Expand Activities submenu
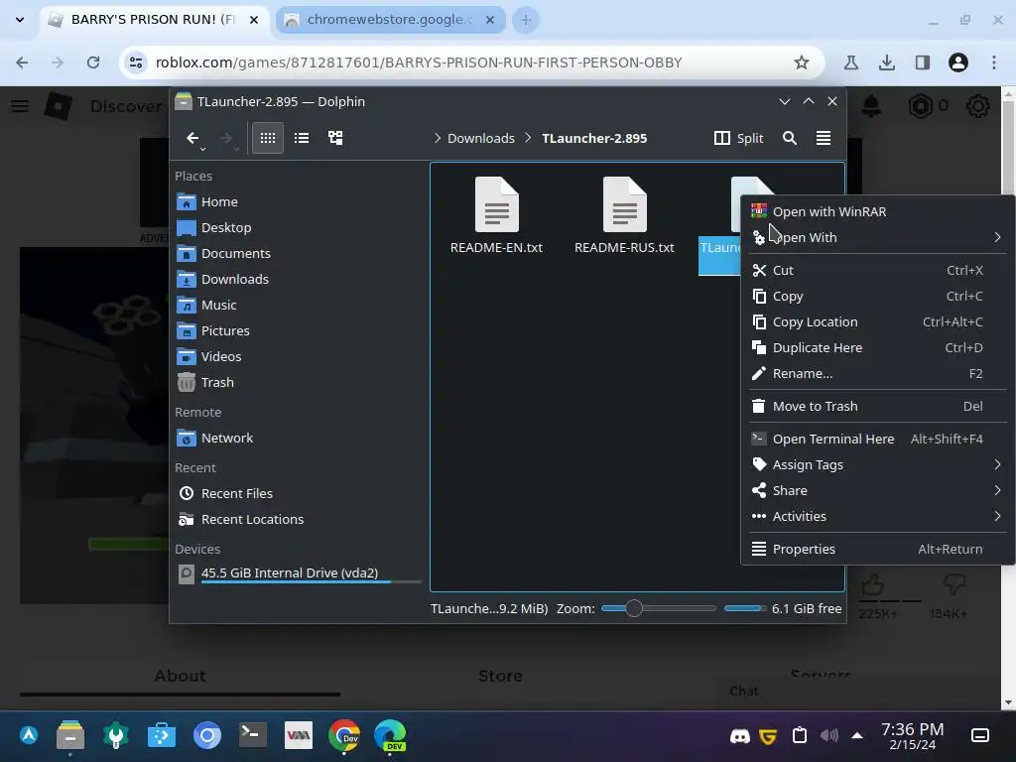 (x=877, y=517)
